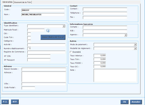This screenshot has height=105, width=145.
Task: Click the Saisir Matricule Fiscal button
Action: click(x=53, y=37)
